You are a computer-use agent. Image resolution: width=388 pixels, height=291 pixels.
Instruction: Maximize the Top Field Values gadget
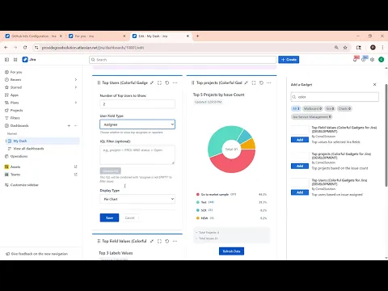coord(159,241)
